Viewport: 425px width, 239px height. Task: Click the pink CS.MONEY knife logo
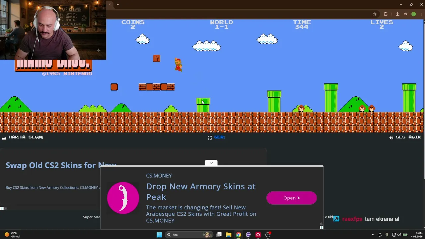(123, 198)
